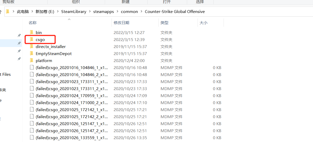Click 文件夹 type in the bin row

166,32
